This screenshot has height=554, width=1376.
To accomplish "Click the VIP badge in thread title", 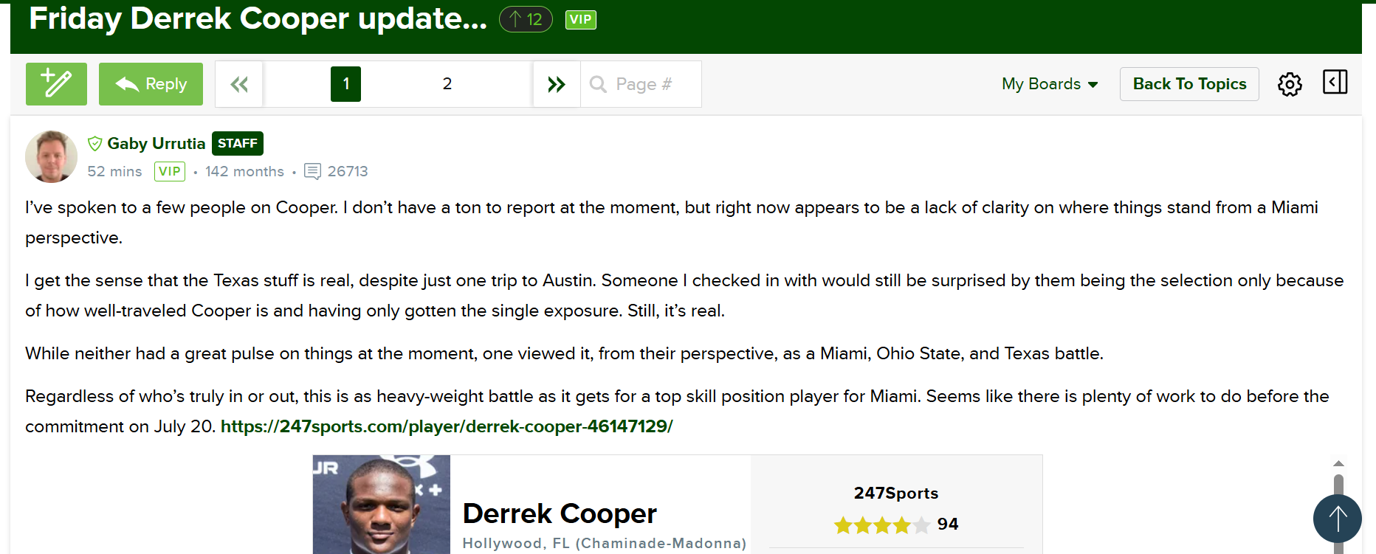I will pos(581,20).
